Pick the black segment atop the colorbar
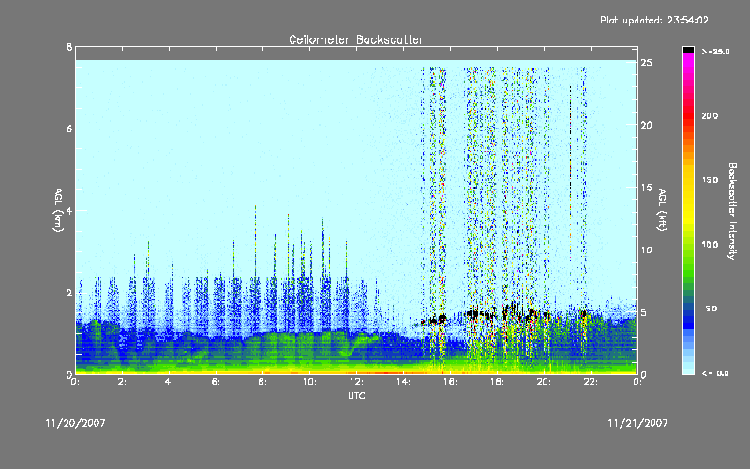Viewport: 750px width, 469px height. 688,50
